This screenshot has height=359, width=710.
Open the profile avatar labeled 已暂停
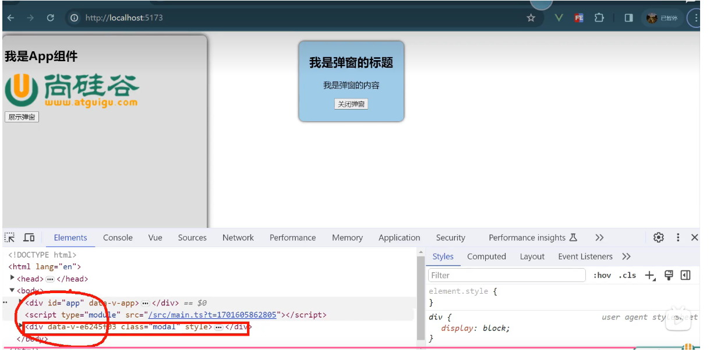point(662,18)
